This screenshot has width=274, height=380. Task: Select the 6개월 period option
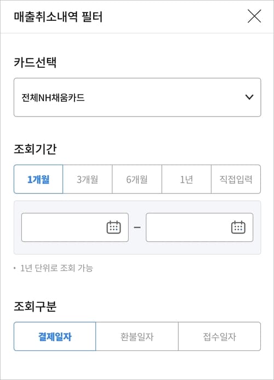[x=137, y=179]
